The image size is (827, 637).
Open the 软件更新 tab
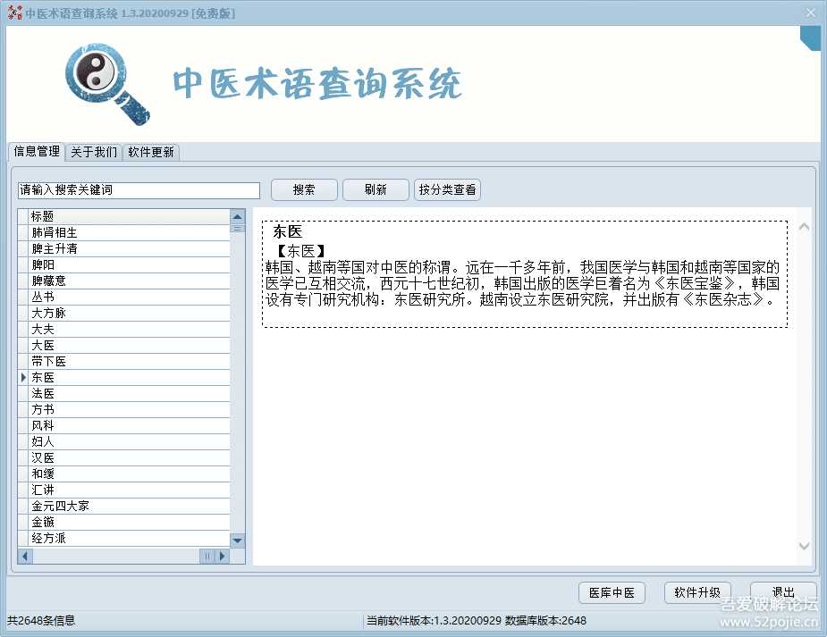(x=150, y=152)
